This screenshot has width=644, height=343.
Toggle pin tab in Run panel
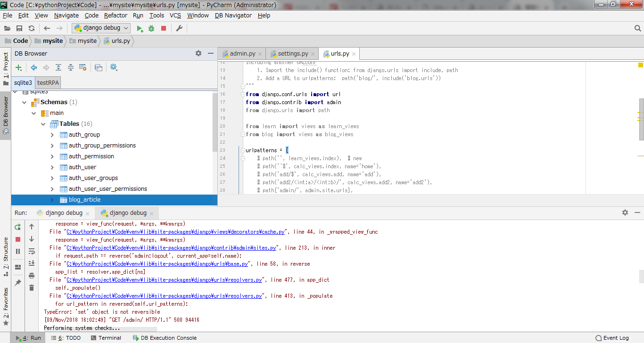pyautogui.click(x=18, y=283)
